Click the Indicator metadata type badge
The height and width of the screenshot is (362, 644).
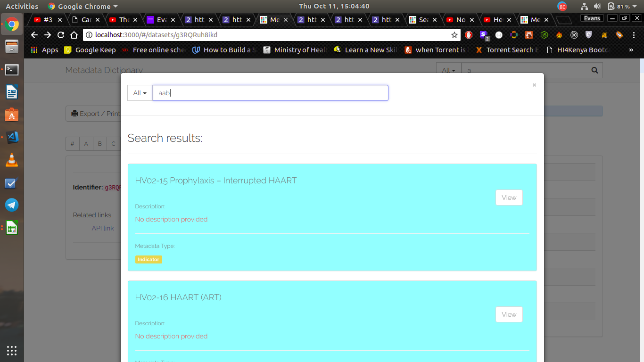(149, 259)
